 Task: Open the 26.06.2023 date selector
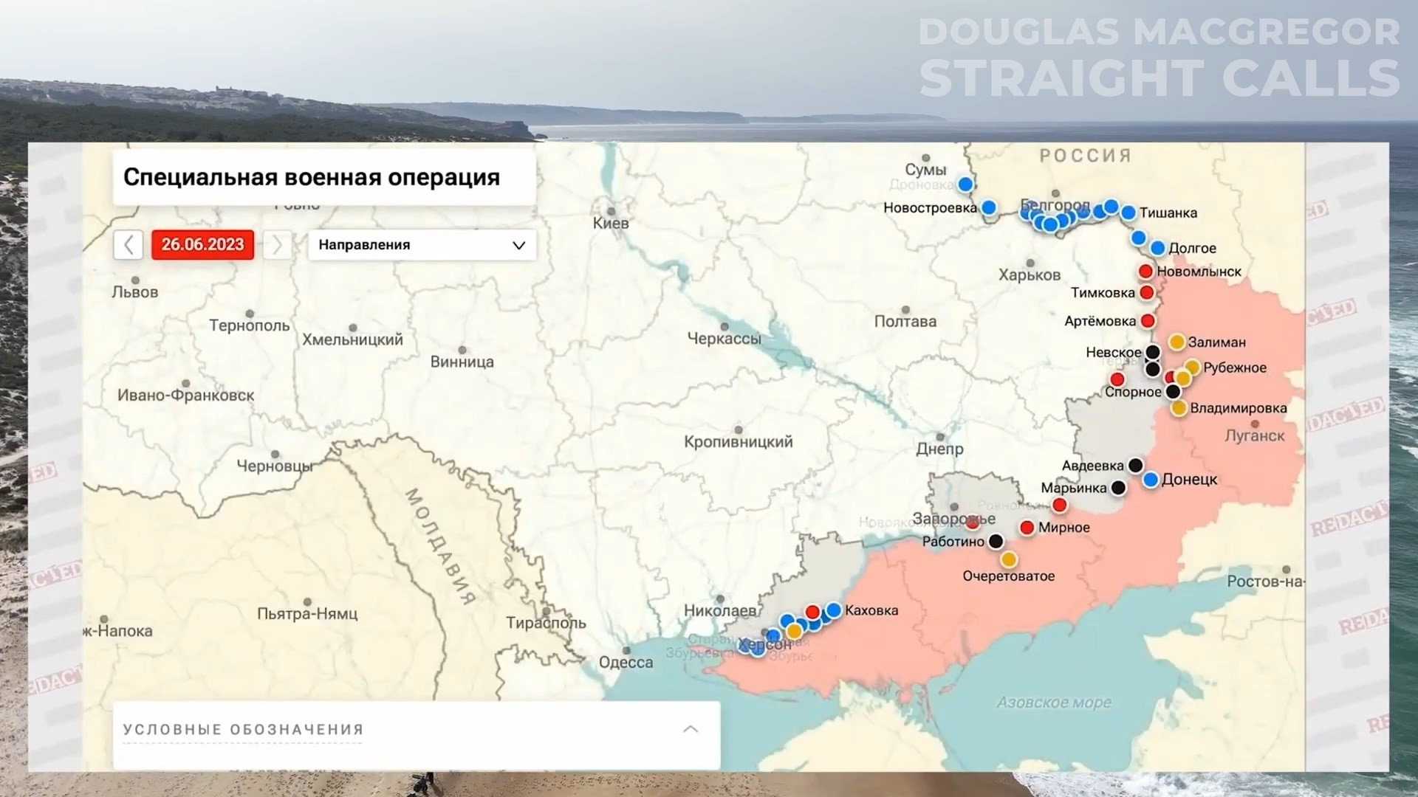pyautogui.click(x=202, y=245)
